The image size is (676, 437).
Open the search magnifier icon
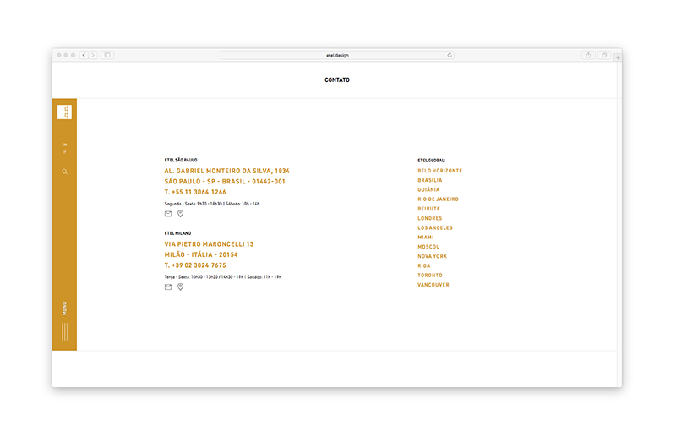(65, 172)
